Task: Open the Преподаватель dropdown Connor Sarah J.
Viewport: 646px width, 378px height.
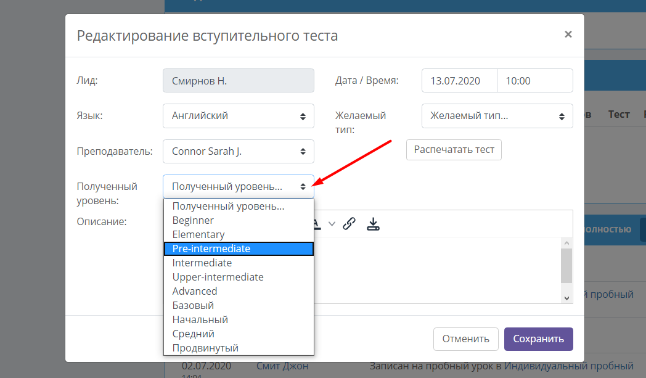Action: click(x=238, y=151)
